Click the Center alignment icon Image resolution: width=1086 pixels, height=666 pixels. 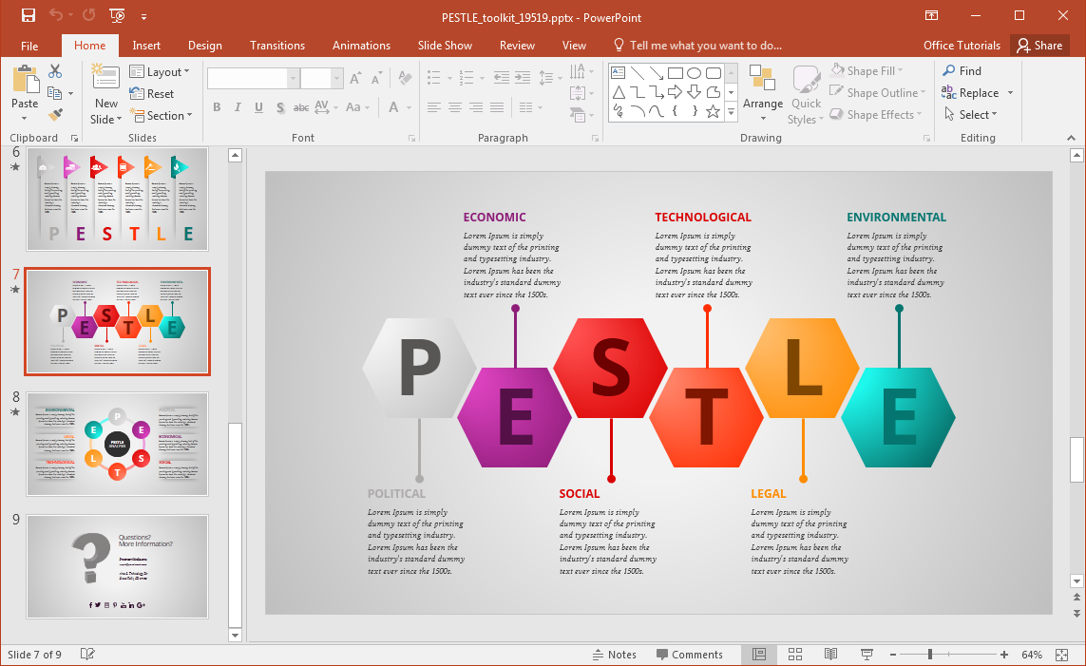pos(456,107)
